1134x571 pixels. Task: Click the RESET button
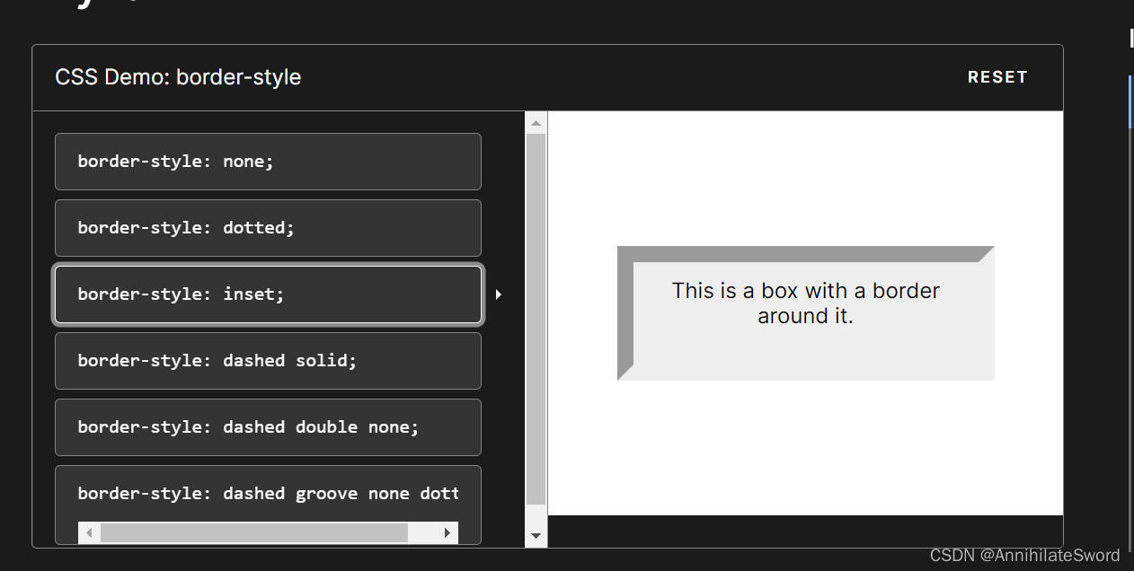997,77
